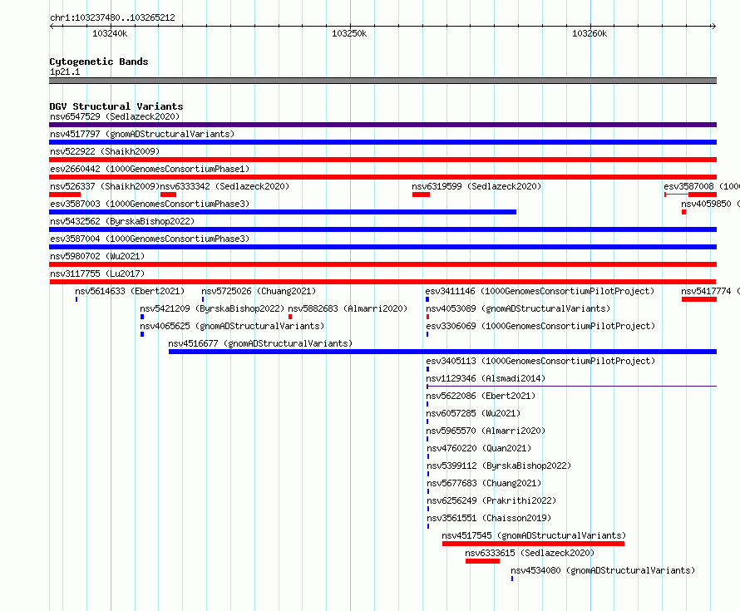Click the 103240k ruler tick label
Image resolution: width=740 pixels, height=611 pixels.
(x=110, y=33)
